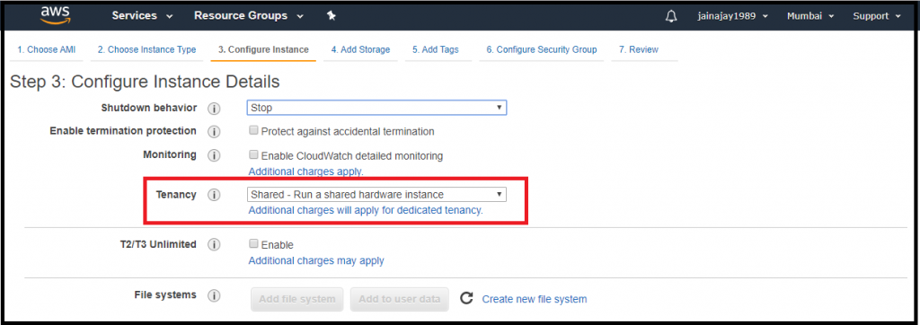Tick the T2/T3 Unlimited Enable checkbox
The image size is (920, 325).
click(x=253, y=243)
